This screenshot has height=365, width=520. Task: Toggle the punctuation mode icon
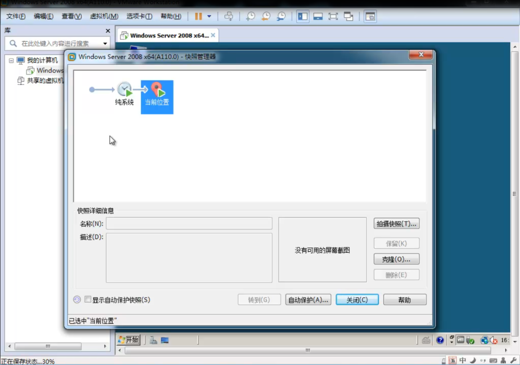pyautogui.click(x=483, y=361)
